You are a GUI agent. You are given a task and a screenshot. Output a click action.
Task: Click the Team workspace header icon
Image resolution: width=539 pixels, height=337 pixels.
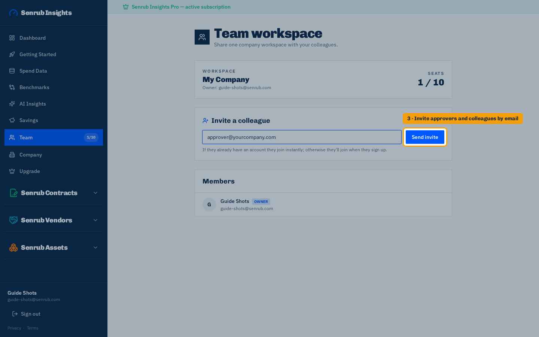(x=202, y=37)
